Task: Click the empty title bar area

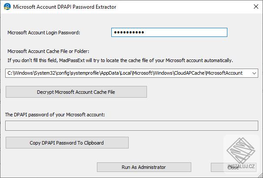Action: tap(183, 7)
